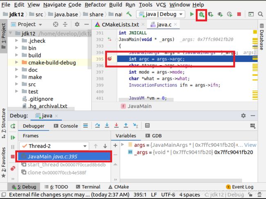Viewport: 266px width, 199px height.
Task: Click the Project Structure icon in toolbar
Action: pos(251,14)
